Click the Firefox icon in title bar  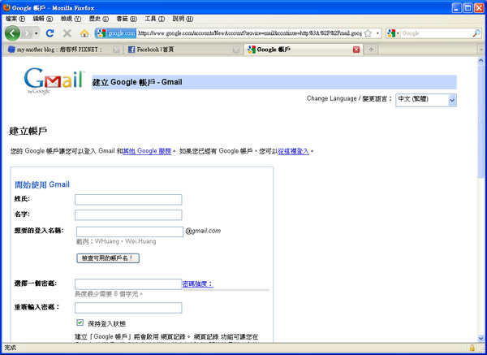pyautogui.click(x=6, y=7)
